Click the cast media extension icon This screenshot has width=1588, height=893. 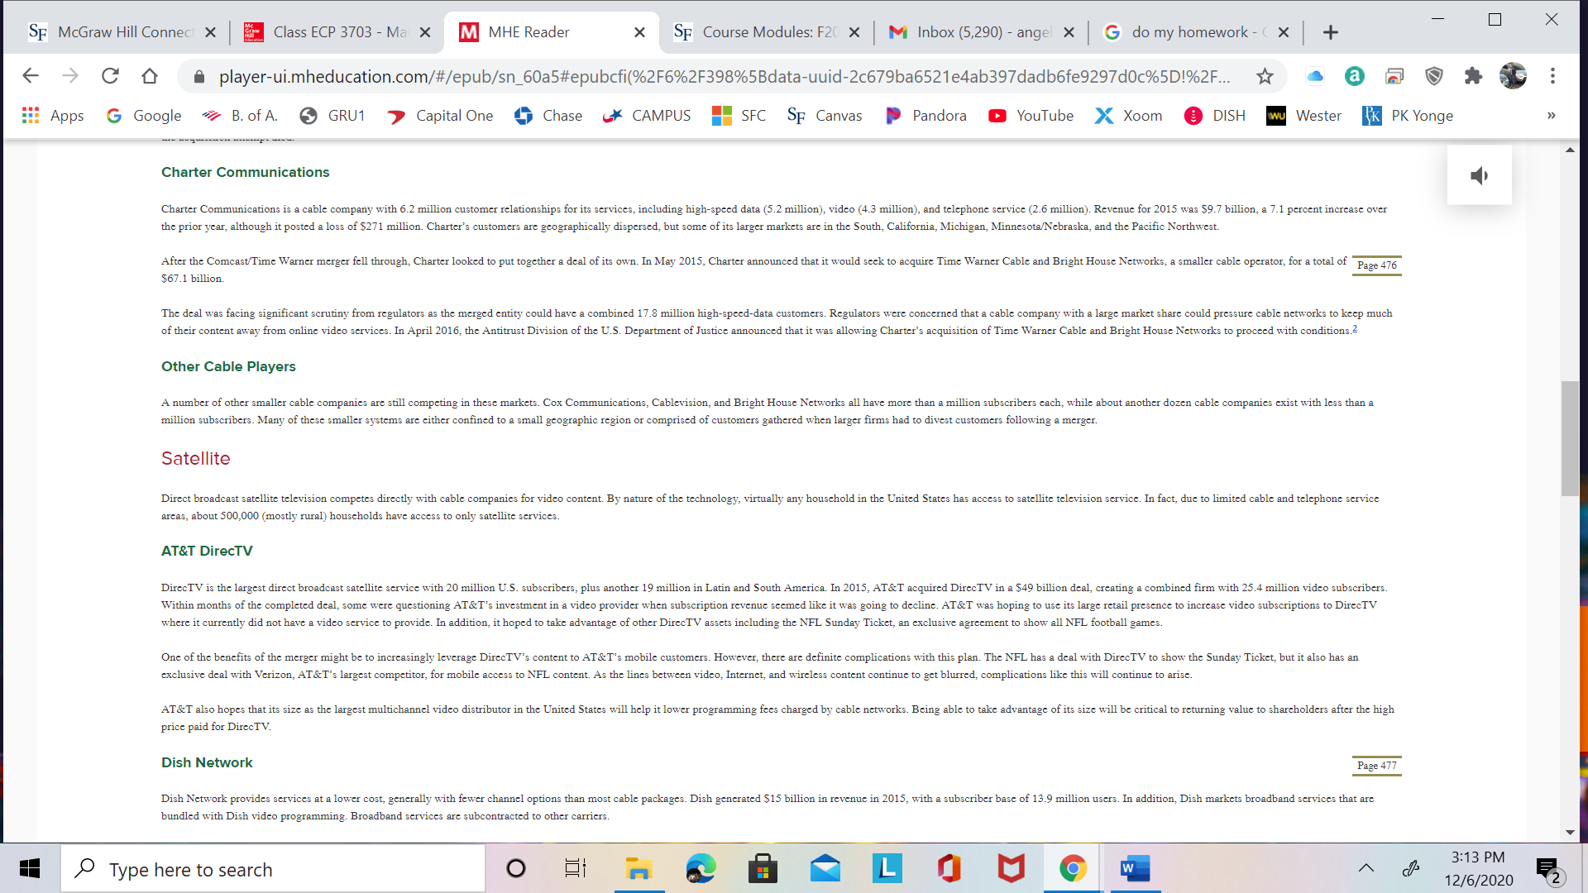click(1394, 76)
